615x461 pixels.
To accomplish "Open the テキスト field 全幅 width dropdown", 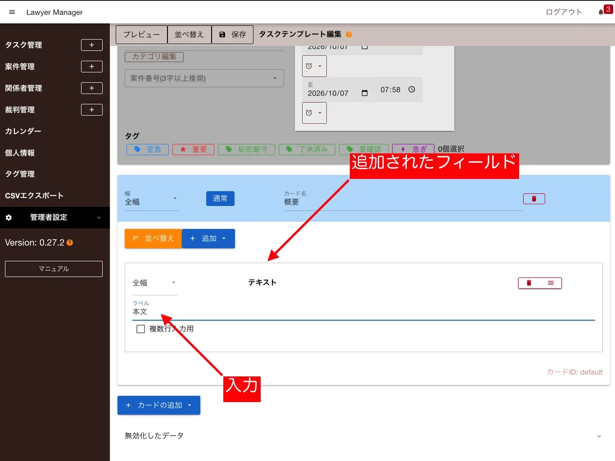I will click(155, 283).
